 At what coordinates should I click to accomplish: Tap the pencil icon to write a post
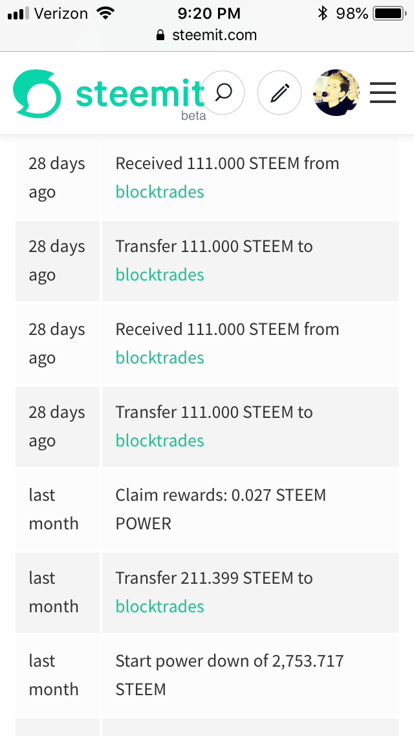pyautogui.click(x=279, y=93)
